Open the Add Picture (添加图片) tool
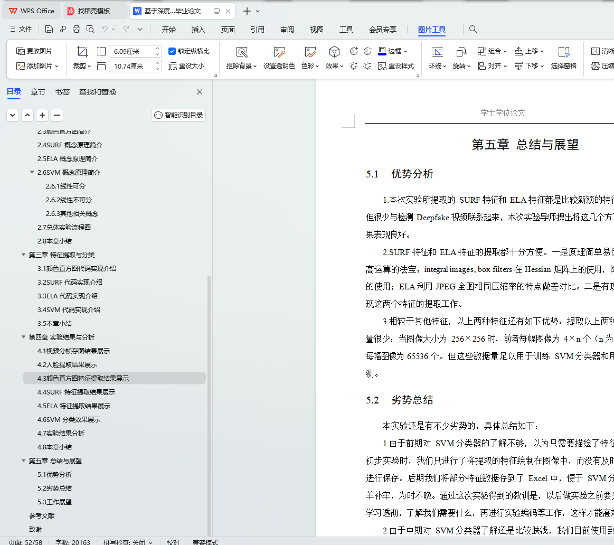The width and height of the screenshot is (614, 545). 37,66
